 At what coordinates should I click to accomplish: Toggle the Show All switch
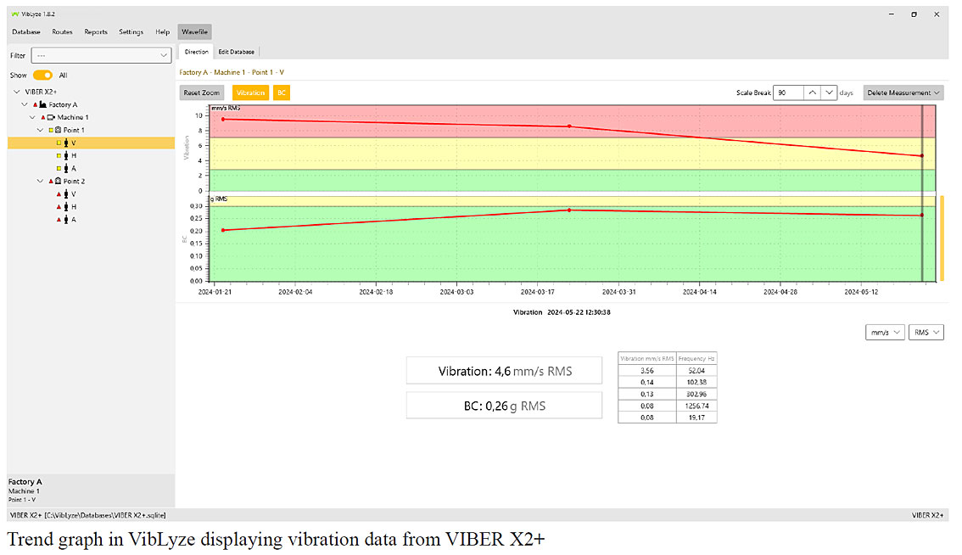click(42, 75)
